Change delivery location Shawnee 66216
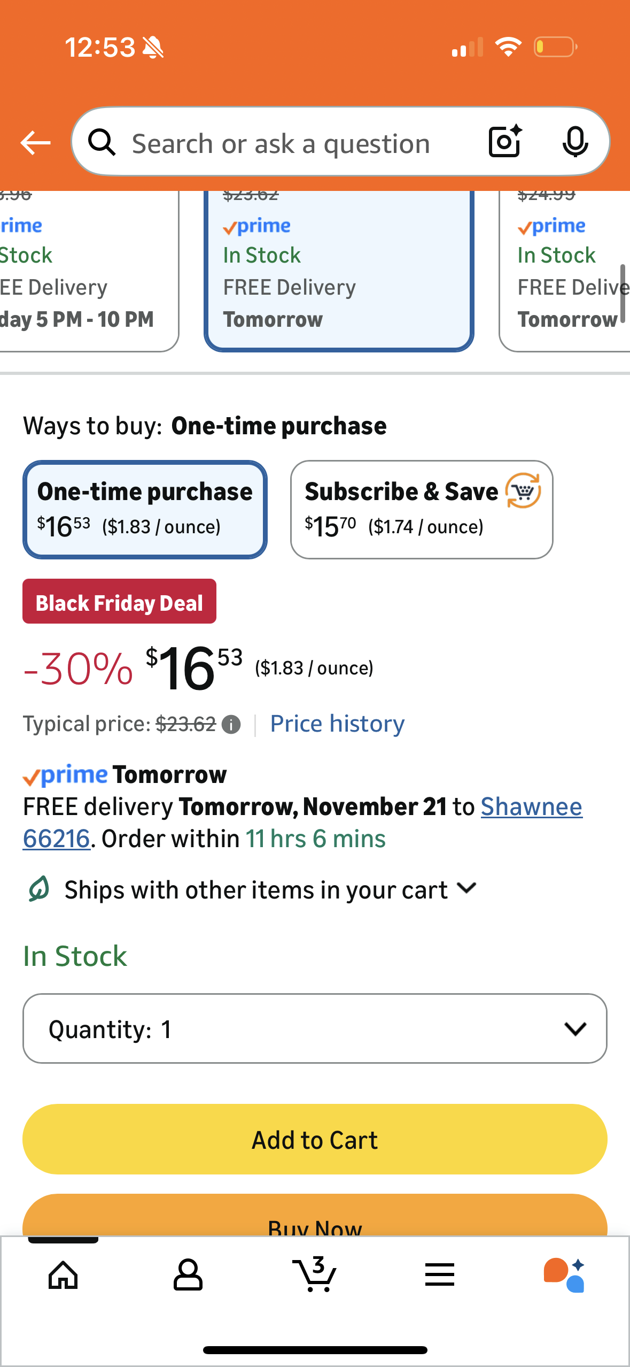Image resolution: width=630 pixels, height=1367 pixels. click(531, 807)
